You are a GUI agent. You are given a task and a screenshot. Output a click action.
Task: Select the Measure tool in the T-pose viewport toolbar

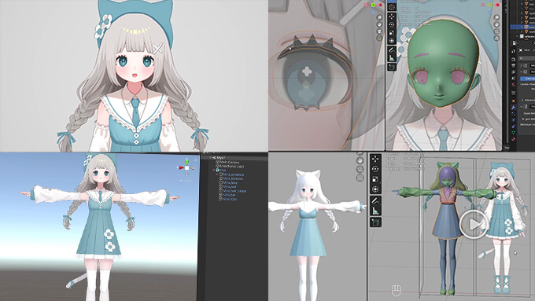pyautogui.click(x=375, y=211)
